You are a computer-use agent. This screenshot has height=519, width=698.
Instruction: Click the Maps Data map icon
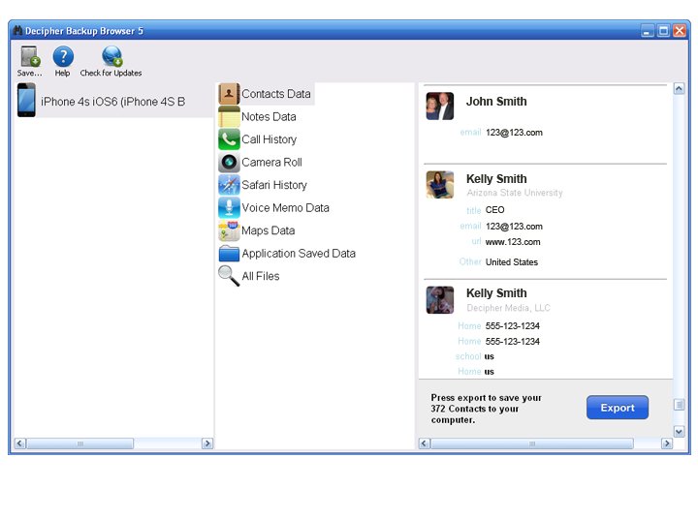[229, 230]
